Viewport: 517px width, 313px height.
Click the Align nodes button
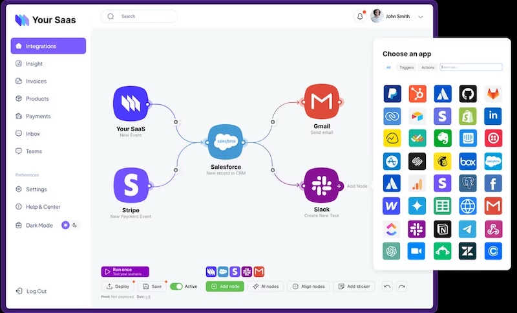(308, 286)
